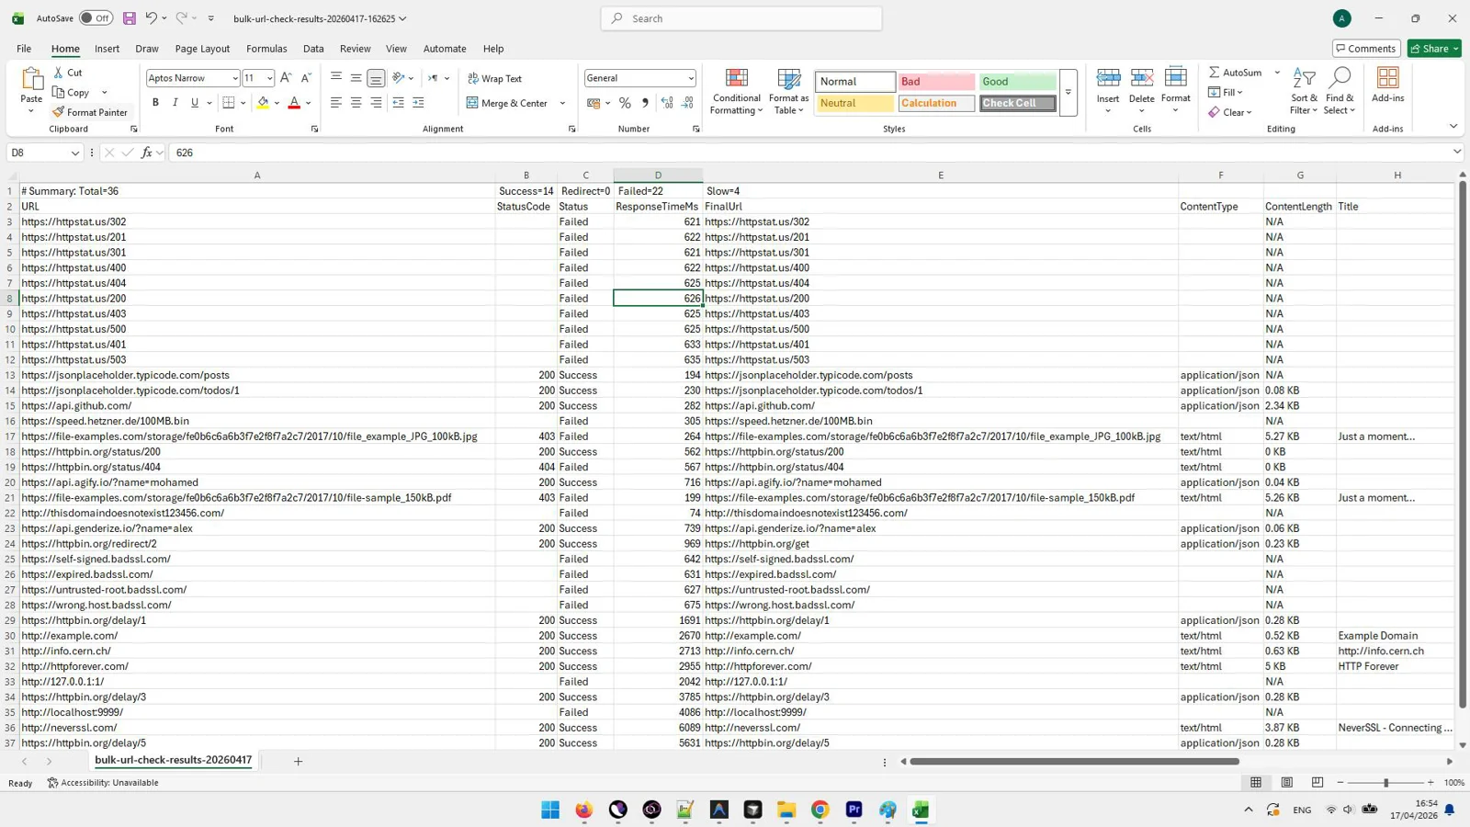Toggle Bold formatting
Viewport: 1470px width, 827px height.
[155, 103]
